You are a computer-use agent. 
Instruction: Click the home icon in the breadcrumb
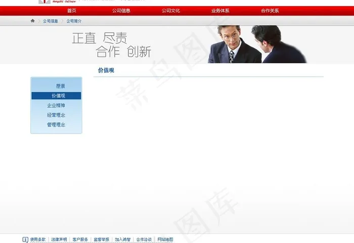(x=33, y=21)
